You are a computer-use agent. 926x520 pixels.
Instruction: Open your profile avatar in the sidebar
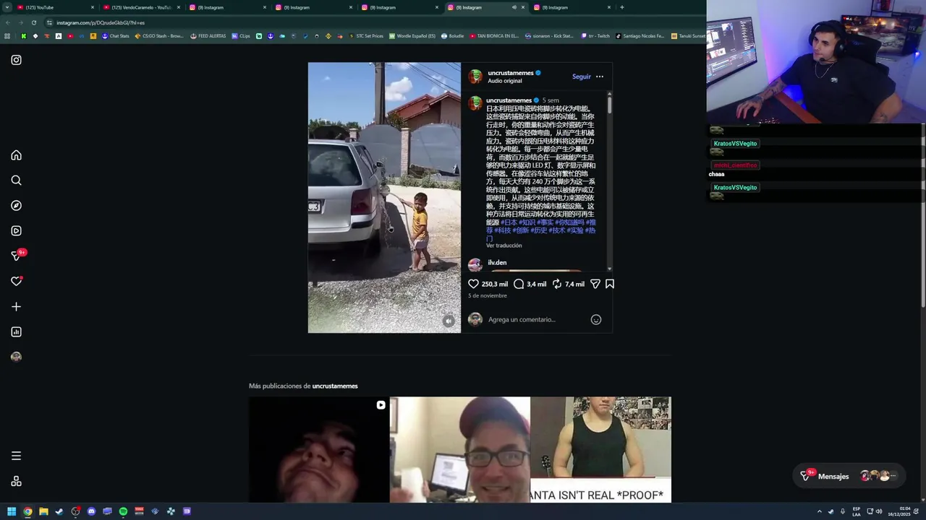(x=16, y=357)
